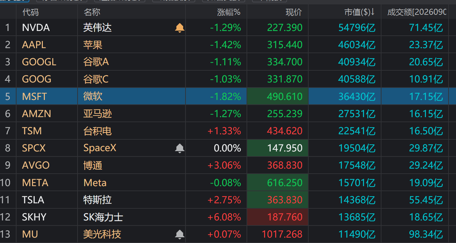Image resolution: width=456 pixels, height=243 pixels.
Task: Select the 29.87亿 turnover for SpaceX
Action: pos(426,148)
